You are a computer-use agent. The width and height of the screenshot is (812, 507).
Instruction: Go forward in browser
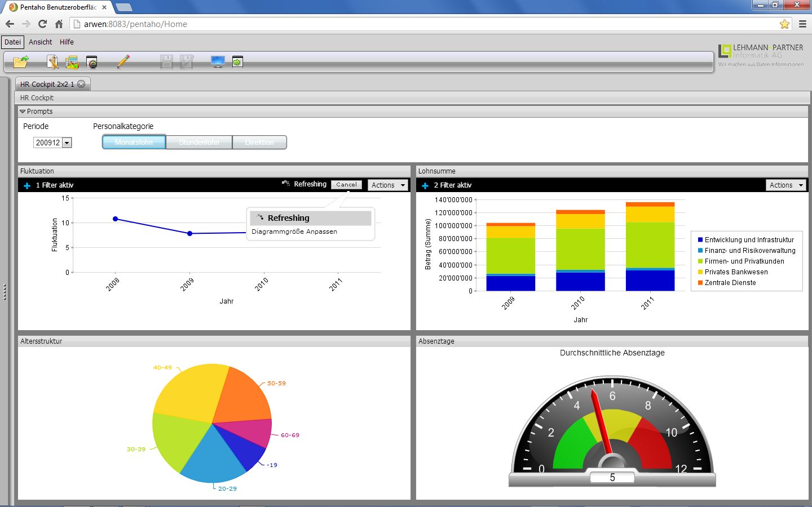point(26,24)
